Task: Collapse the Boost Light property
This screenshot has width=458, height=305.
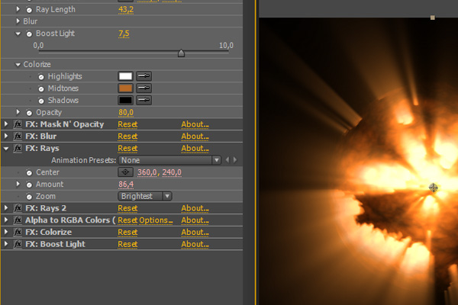Action: [18, 34]
